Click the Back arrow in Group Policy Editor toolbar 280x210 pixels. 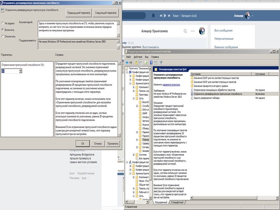tap(127, 63)
